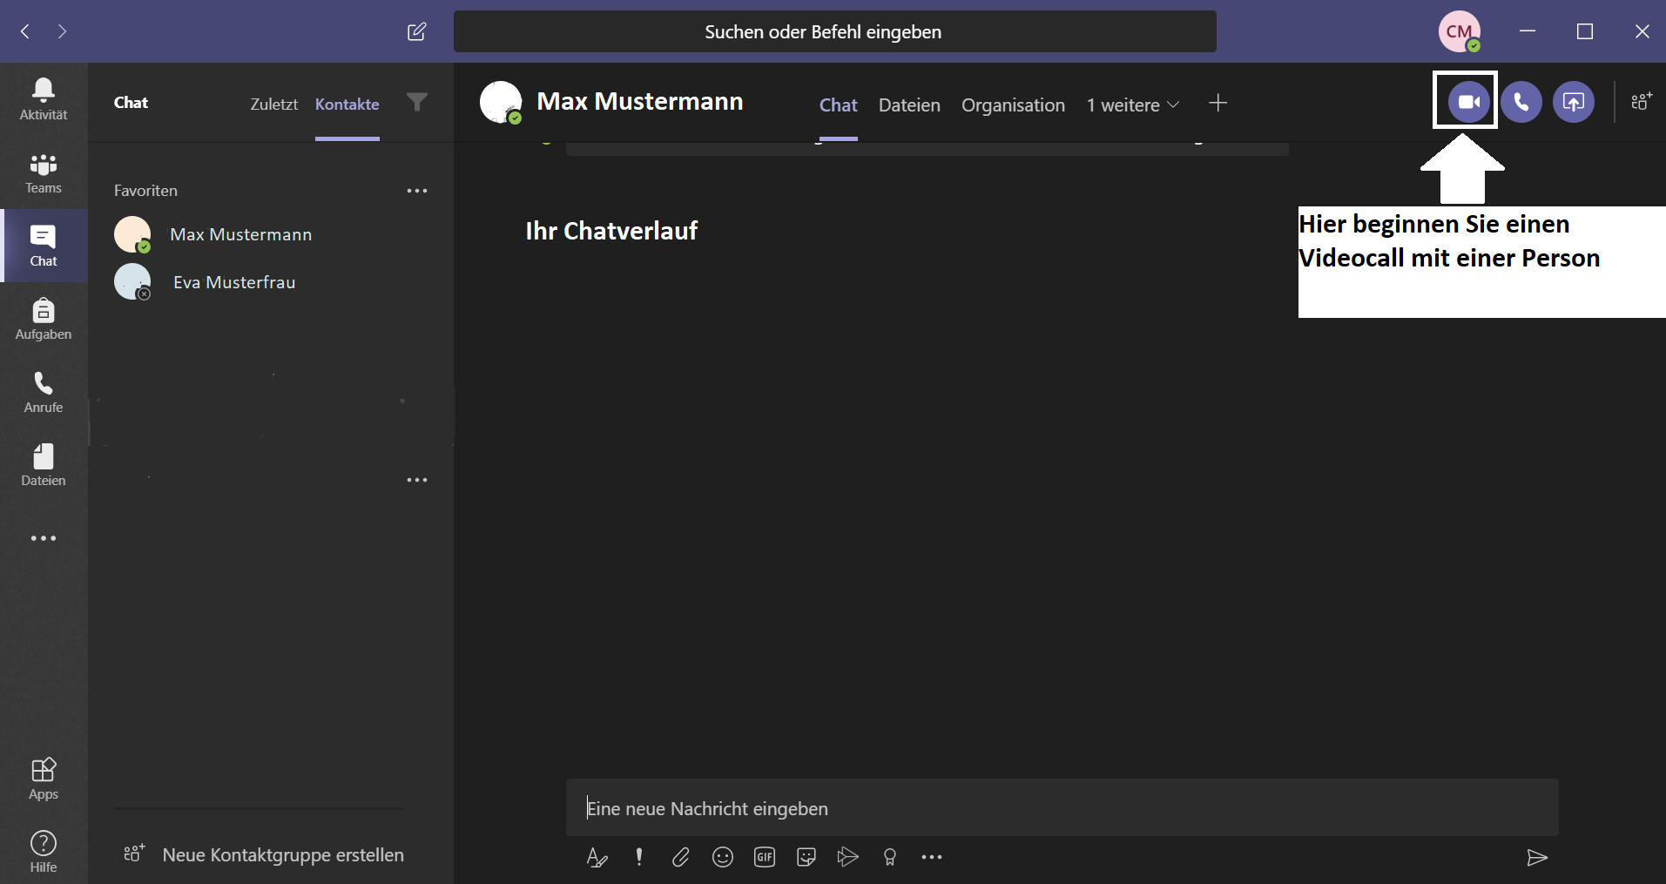The width and height of the screenshot is (1666, 884).
Task: Click Neue Kontaktgruppe erstellen
Action: (x=282, y=854)
